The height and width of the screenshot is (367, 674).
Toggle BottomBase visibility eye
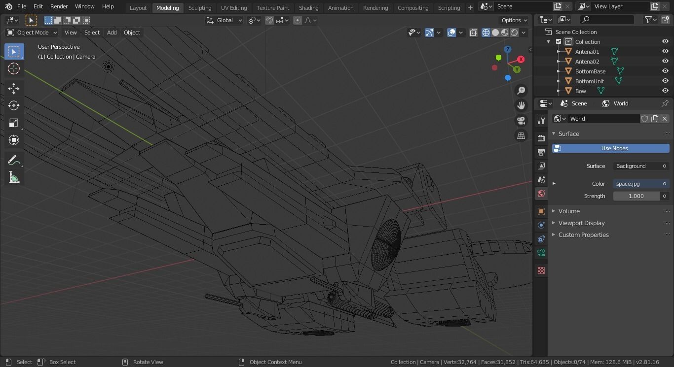pyautogui.click(x=665, y=71)
